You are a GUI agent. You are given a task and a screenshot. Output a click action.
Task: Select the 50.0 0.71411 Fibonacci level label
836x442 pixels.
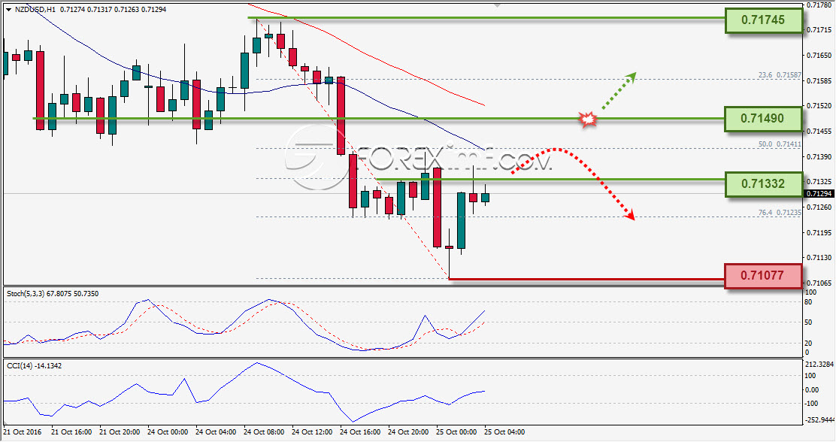[x=780, y=144]
